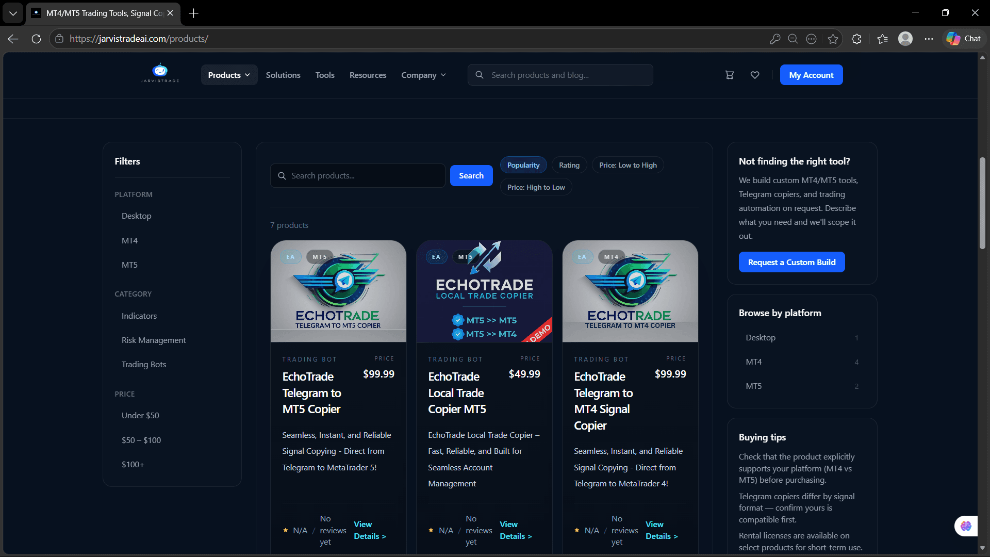Filter category by Risk Management
Viewport: 990px width, 557px height.
pos(154,340)
